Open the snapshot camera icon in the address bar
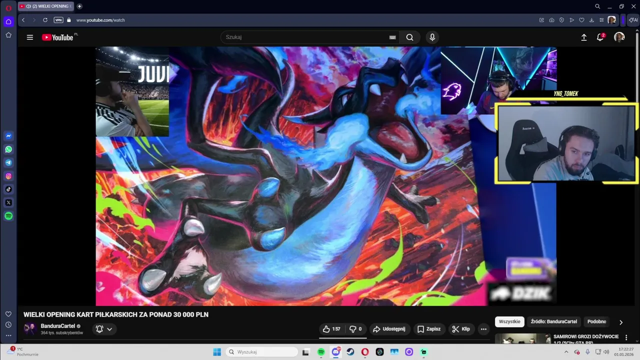The image size is (640, 360). coord(551,20)
